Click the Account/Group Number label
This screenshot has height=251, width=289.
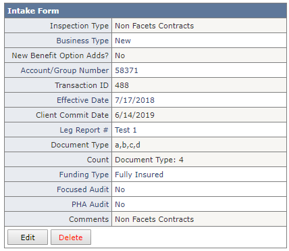[x=65, y=70]
